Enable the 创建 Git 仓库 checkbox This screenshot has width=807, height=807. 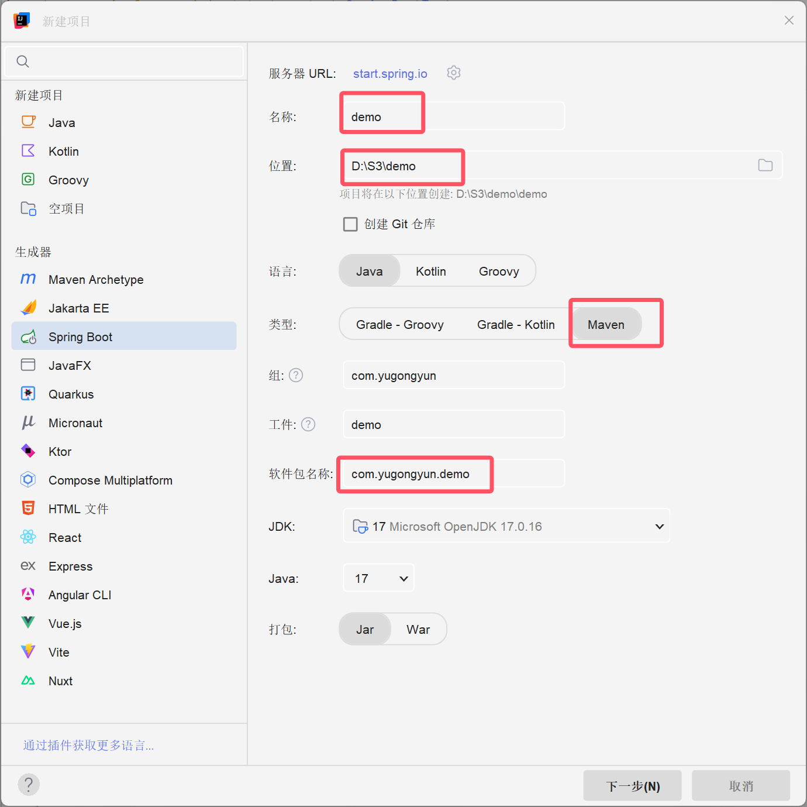[x=350, y=224]
